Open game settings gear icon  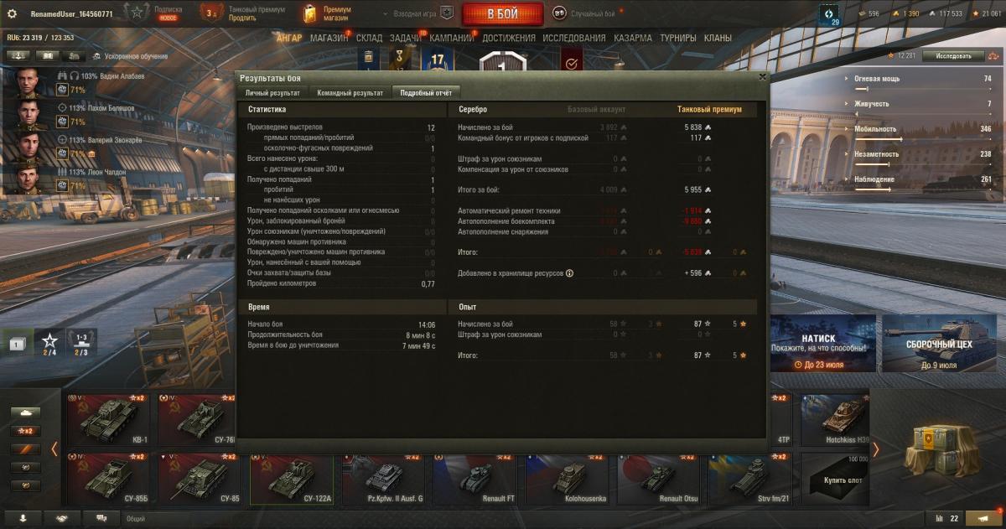point(13,13)
